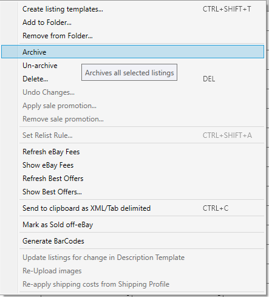Click Refresh Best Offers
Screen dimensions: 269x297
[x=132, y=179]
